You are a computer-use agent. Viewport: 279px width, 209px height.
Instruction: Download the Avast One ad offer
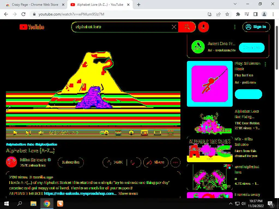251,47
